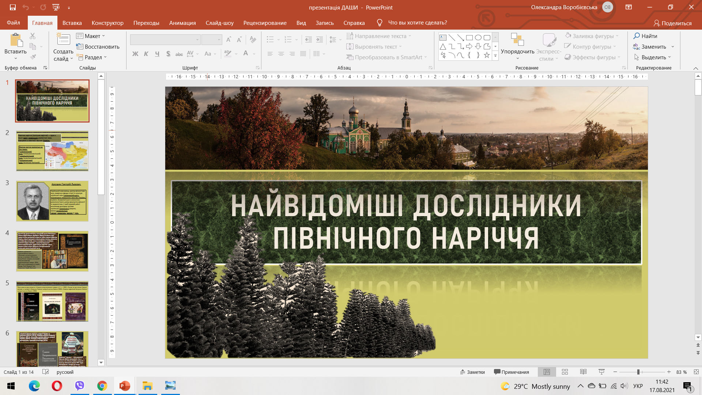Screen dimensions: 702x395
Task: Toggle Bold (Ж) formatting
Action: coord(135,54)
